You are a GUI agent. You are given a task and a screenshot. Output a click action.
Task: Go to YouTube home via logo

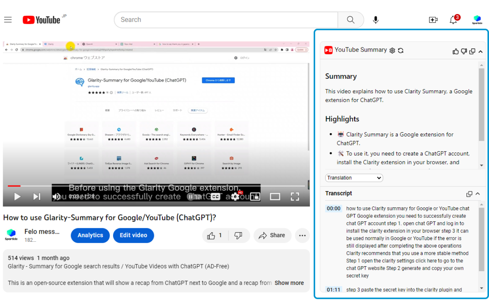pyautogui.click(x=41, y=20)
